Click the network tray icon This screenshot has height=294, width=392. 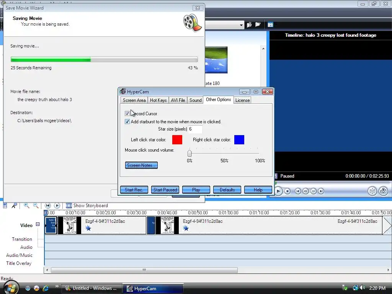[x=355, y=288]
